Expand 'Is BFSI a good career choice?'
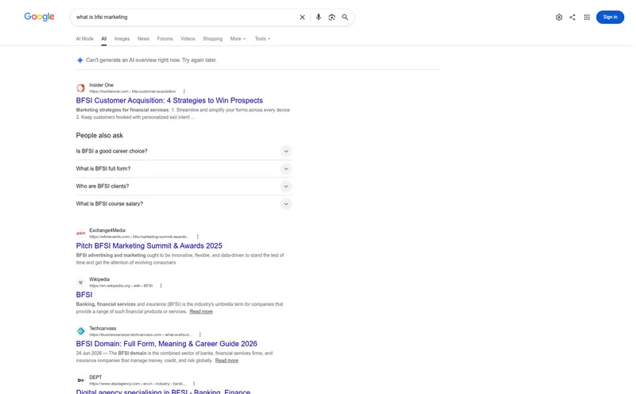This screenshot has height=394, width=636. click(184, 151)
